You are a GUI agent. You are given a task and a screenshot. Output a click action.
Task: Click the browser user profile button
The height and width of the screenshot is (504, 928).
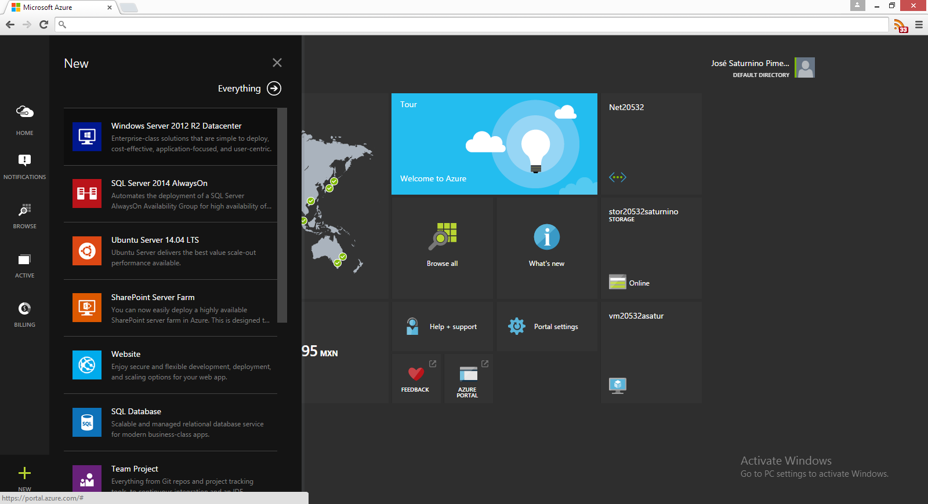[x=857, y=5]
